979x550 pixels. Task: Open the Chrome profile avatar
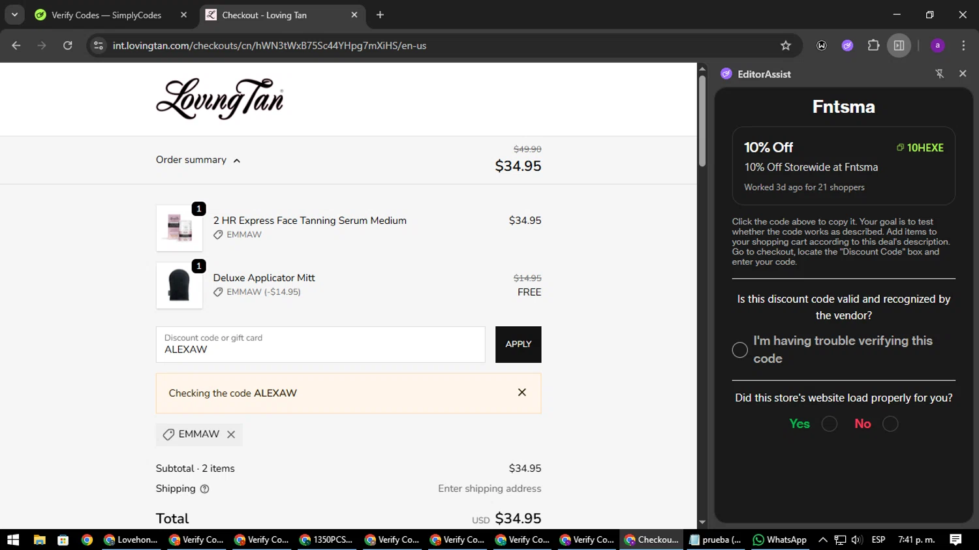pos(937,46)
